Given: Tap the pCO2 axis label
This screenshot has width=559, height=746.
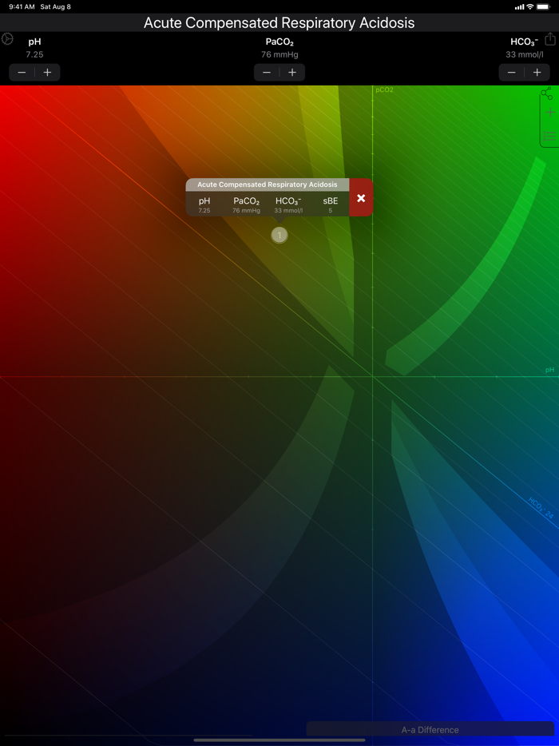Looking at the screenshot, I should (x=384, y=90).
